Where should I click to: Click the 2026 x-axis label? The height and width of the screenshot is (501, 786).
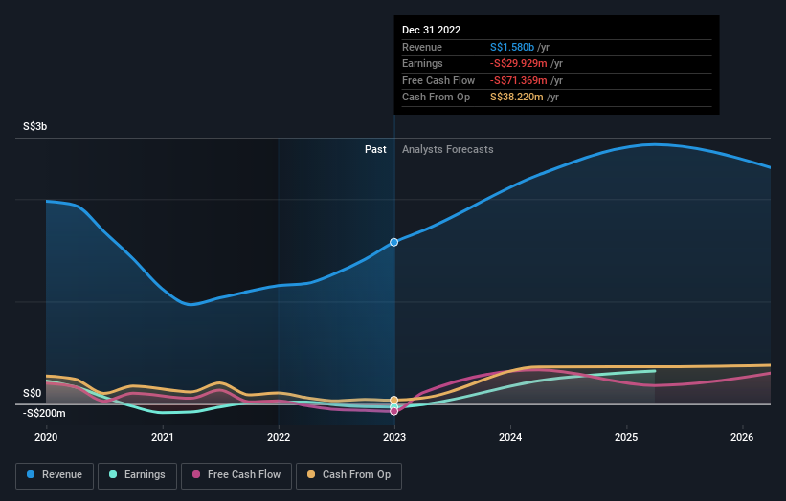[742, 437]
